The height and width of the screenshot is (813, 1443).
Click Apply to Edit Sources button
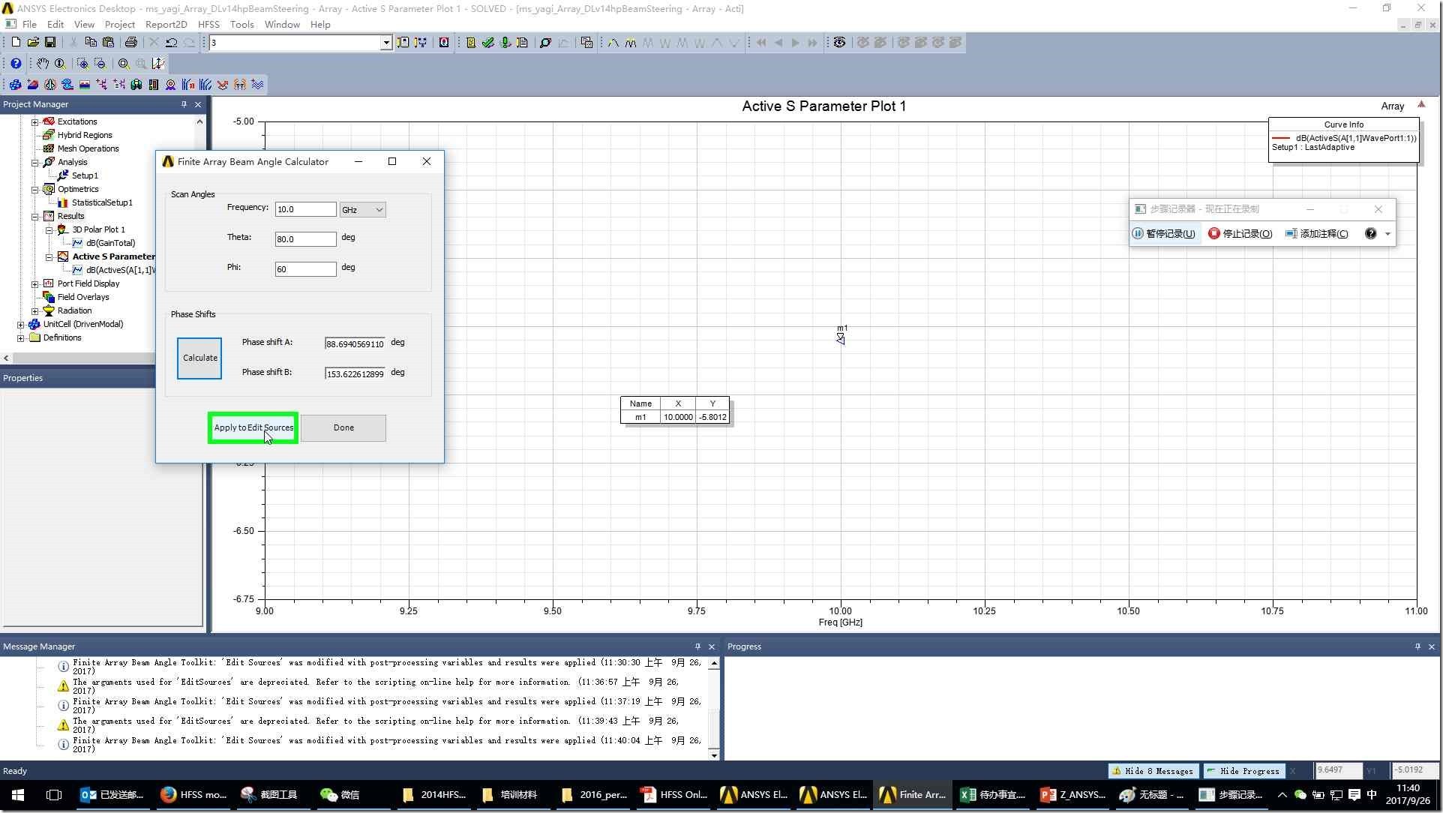(253, 427)
